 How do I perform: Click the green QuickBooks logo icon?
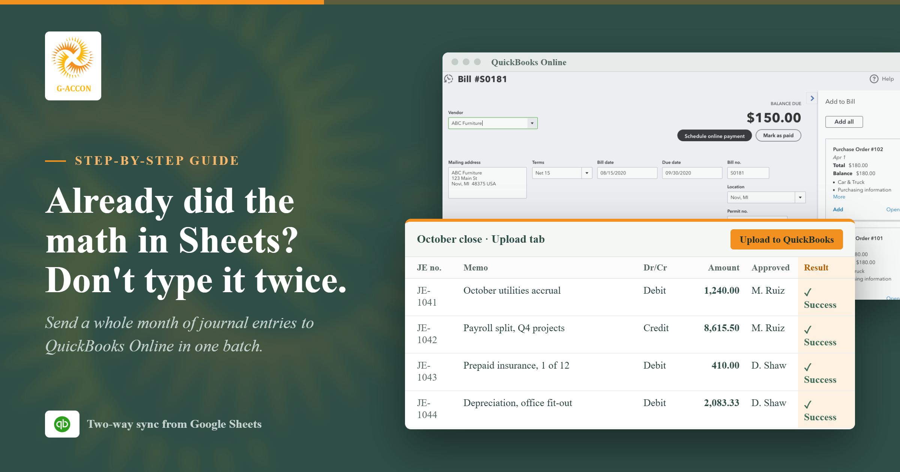point(62,424)
